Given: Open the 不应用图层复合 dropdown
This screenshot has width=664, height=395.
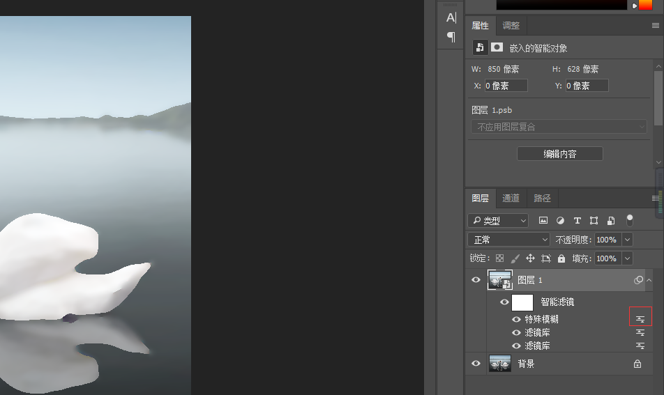Looking at the screenshot, I should pos(559,127).
